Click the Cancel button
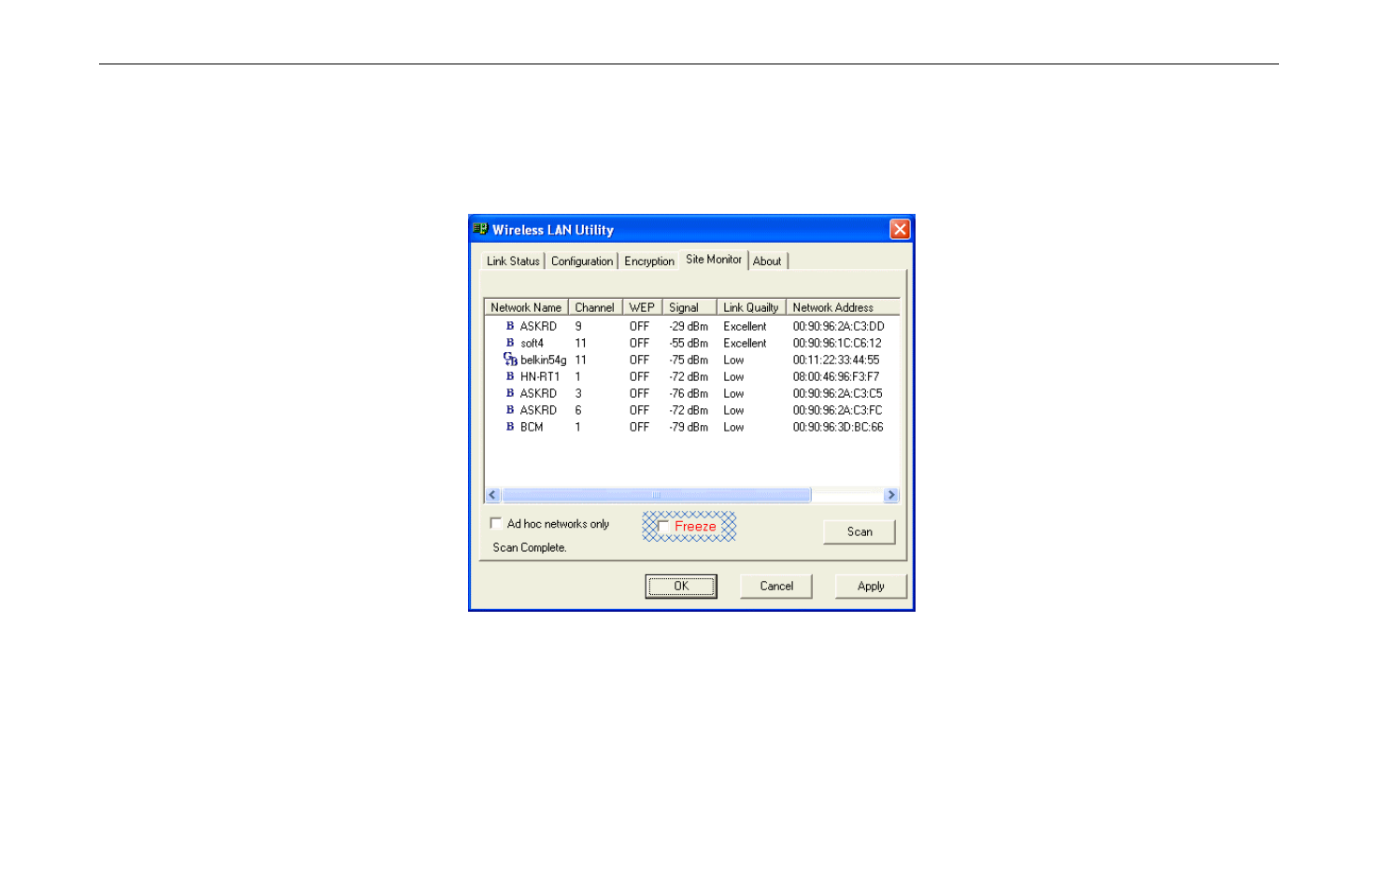Screen dimensions: 1378x891 tap(776, 587)
